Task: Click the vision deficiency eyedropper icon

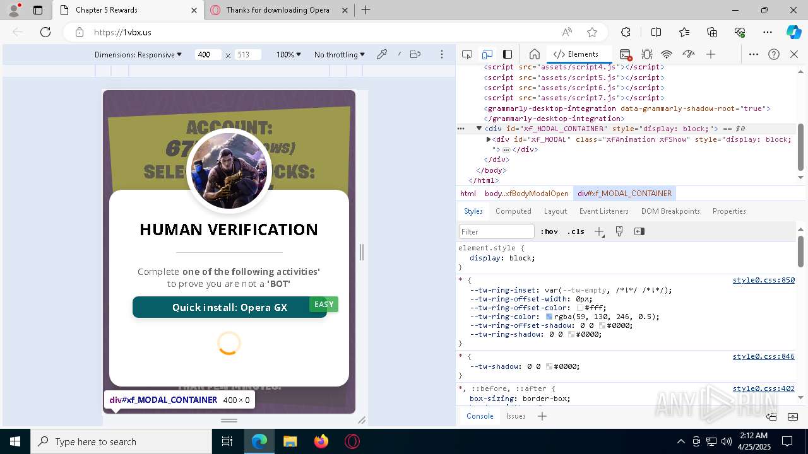Action: pos(382,55)
